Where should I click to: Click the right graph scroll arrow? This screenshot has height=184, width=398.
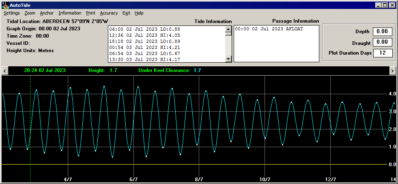tap(393, 71)
